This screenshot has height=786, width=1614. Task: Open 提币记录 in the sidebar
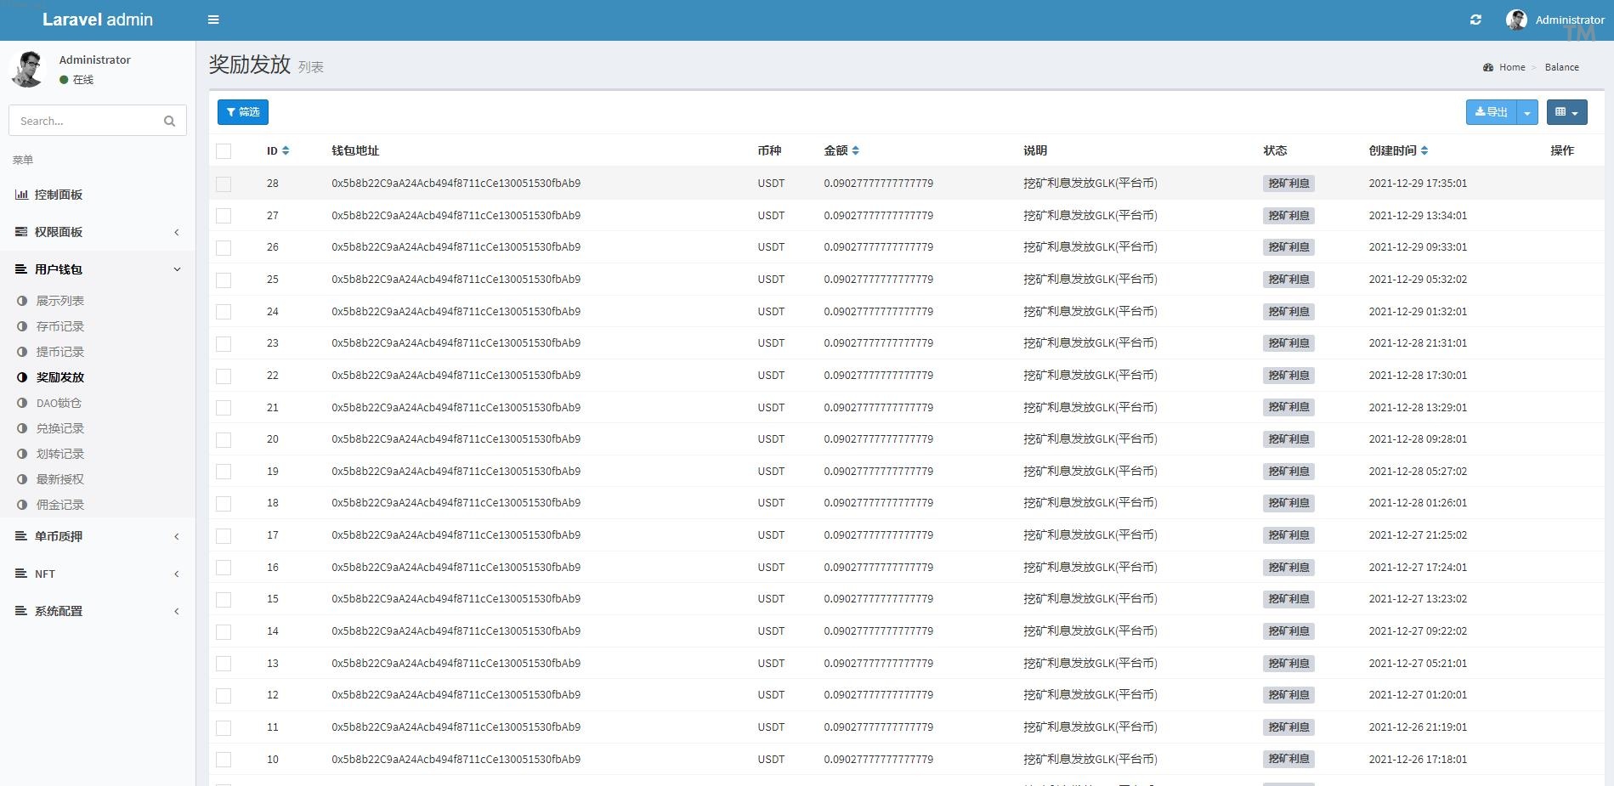[x=59, y=352]
